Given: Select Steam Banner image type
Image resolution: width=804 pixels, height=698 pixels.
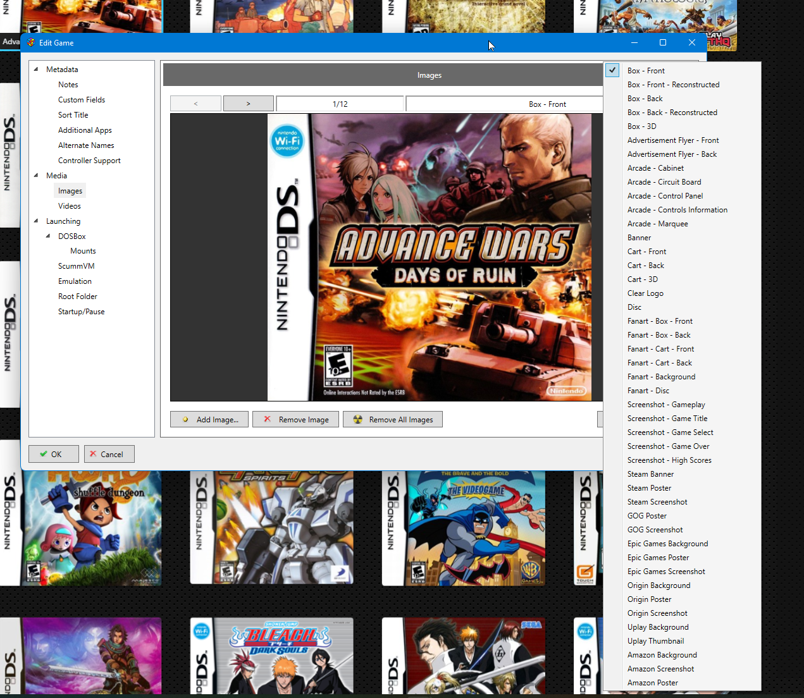Looking at the screenshot, I should click(x=682, y=474).
